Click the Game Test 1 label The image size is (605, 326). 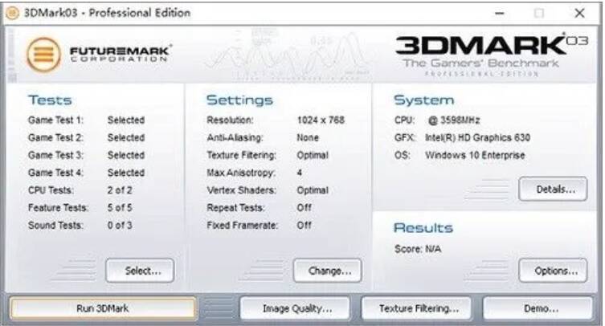[55, 120]
